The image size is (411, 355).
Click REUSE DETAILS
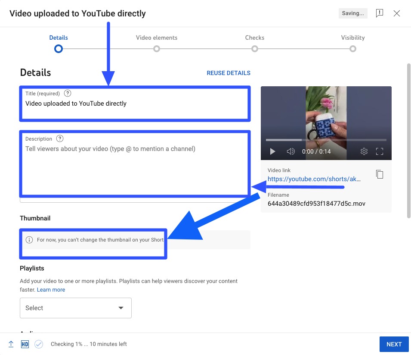tap(229, 73)
